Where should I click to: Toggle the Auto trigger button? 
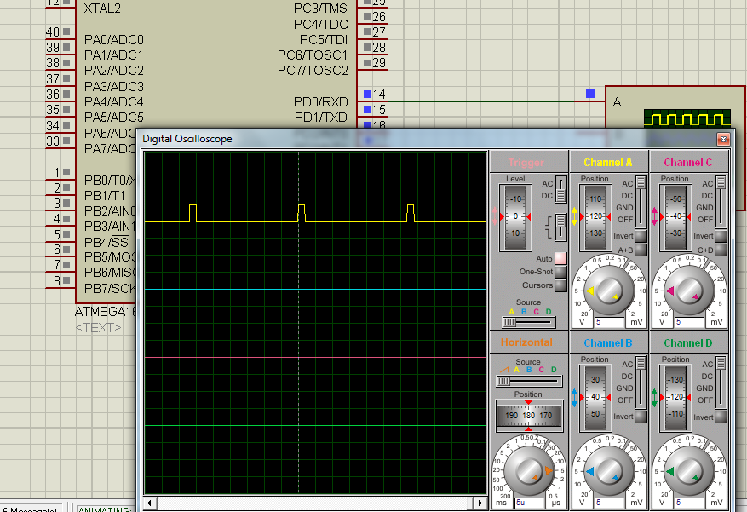[x=560, y=258]
